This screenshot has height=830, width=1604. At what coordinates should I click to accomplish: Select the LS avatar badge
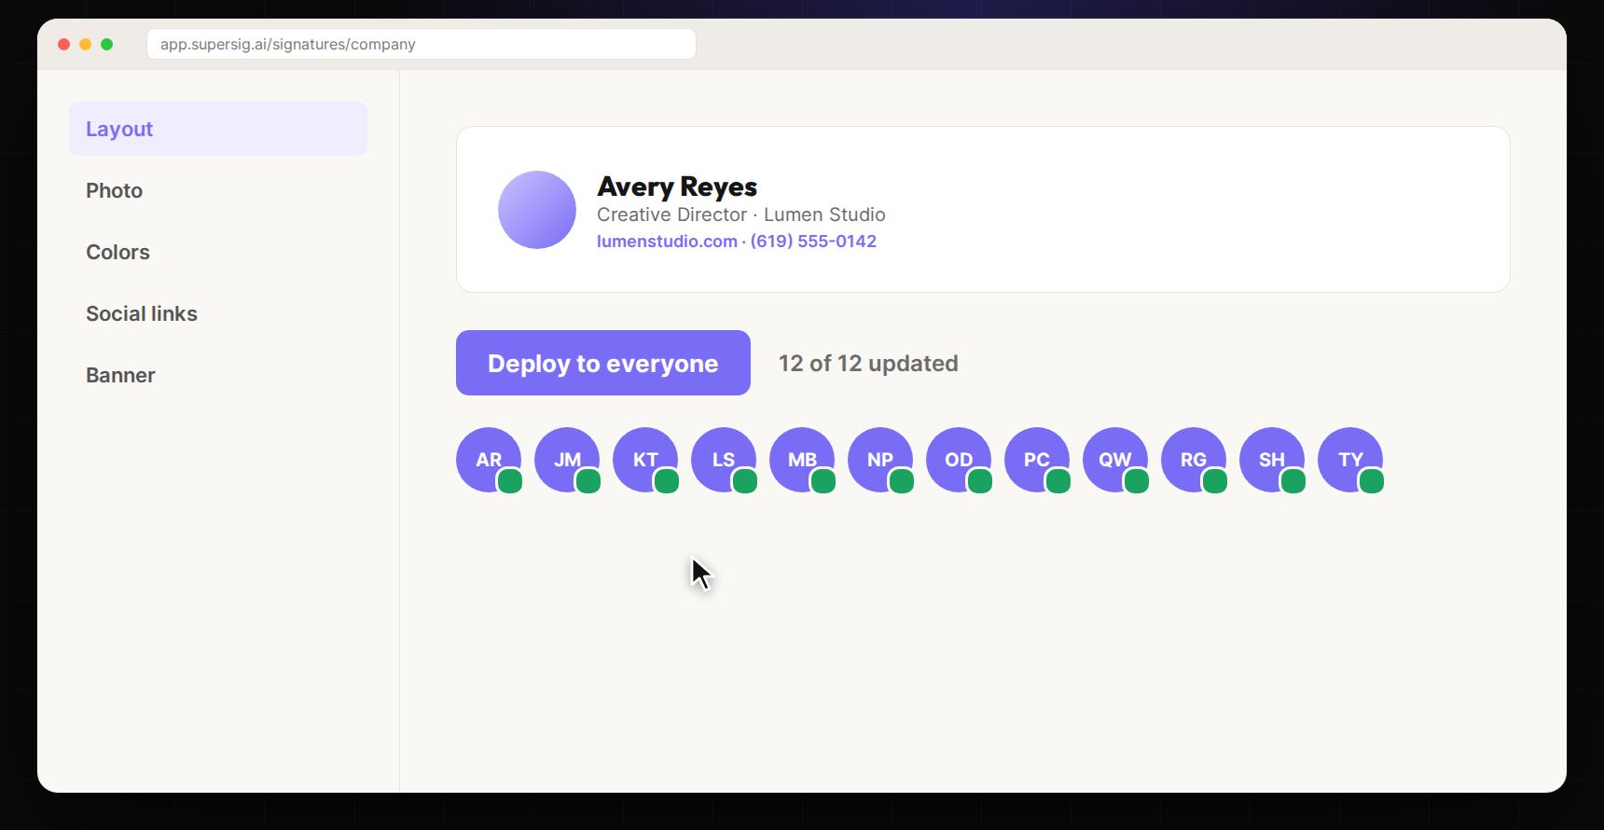724,460
